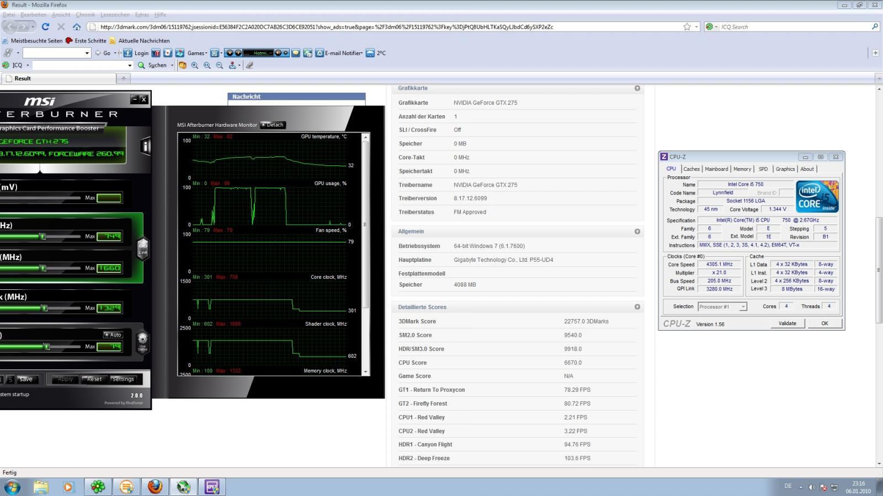Image resolution: width=883 pixels, height=496 pixels.
Task: Collapse the Allgemein section
Action: [637, 231]
